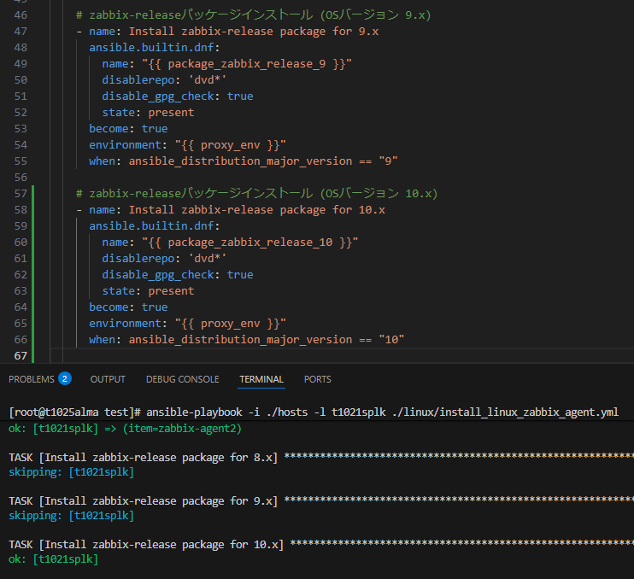Click 'Install zabbix-release package for 9.x' task name in editor
Viewport: 634px width, 579px height.
pyautogui.click(x=254, y=31)
